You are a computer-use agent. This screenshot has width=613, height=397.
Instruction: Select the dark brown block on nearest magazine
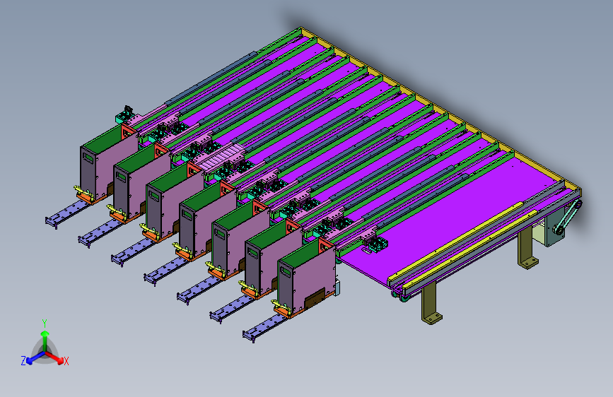tap(315, 300)
